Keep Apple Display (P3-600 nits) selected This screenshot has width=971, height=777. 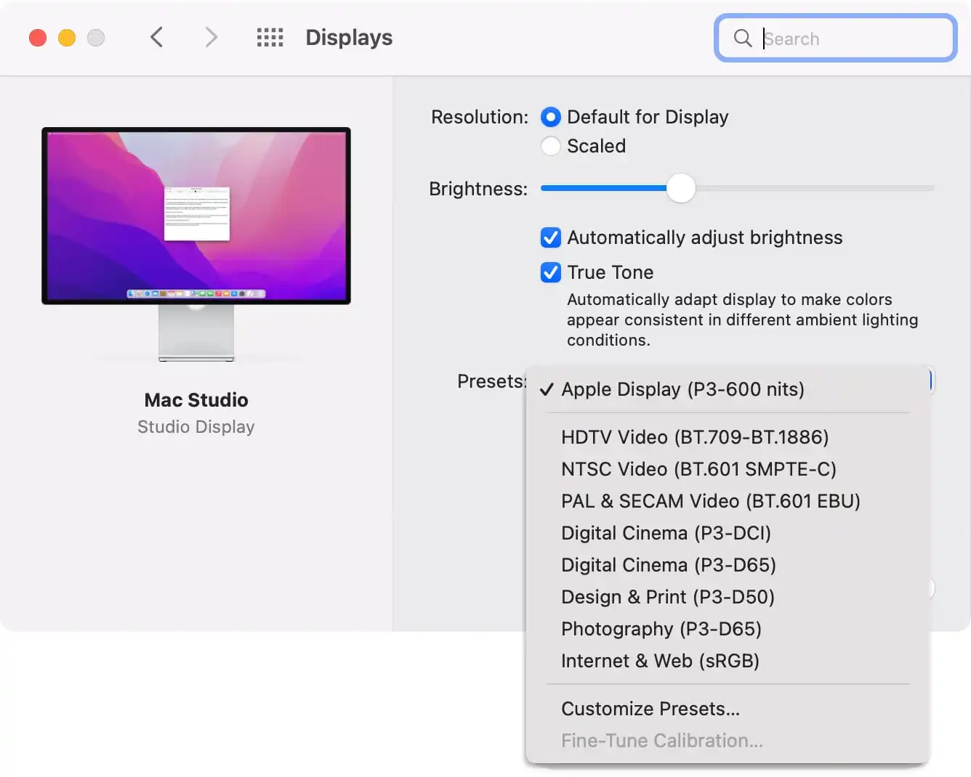pyautogui.click(x=683, y=389)
